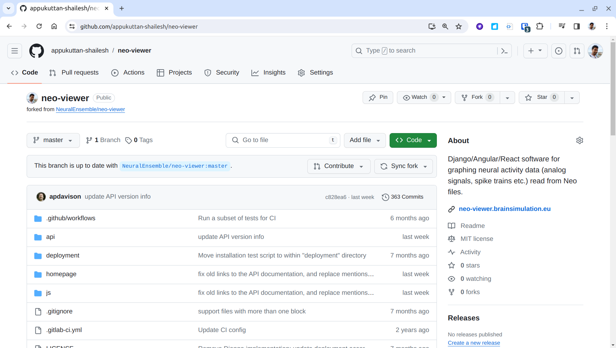Screen dimensions: 616x348
Task: Open the hamburger navigation menu
Action: 15,51
